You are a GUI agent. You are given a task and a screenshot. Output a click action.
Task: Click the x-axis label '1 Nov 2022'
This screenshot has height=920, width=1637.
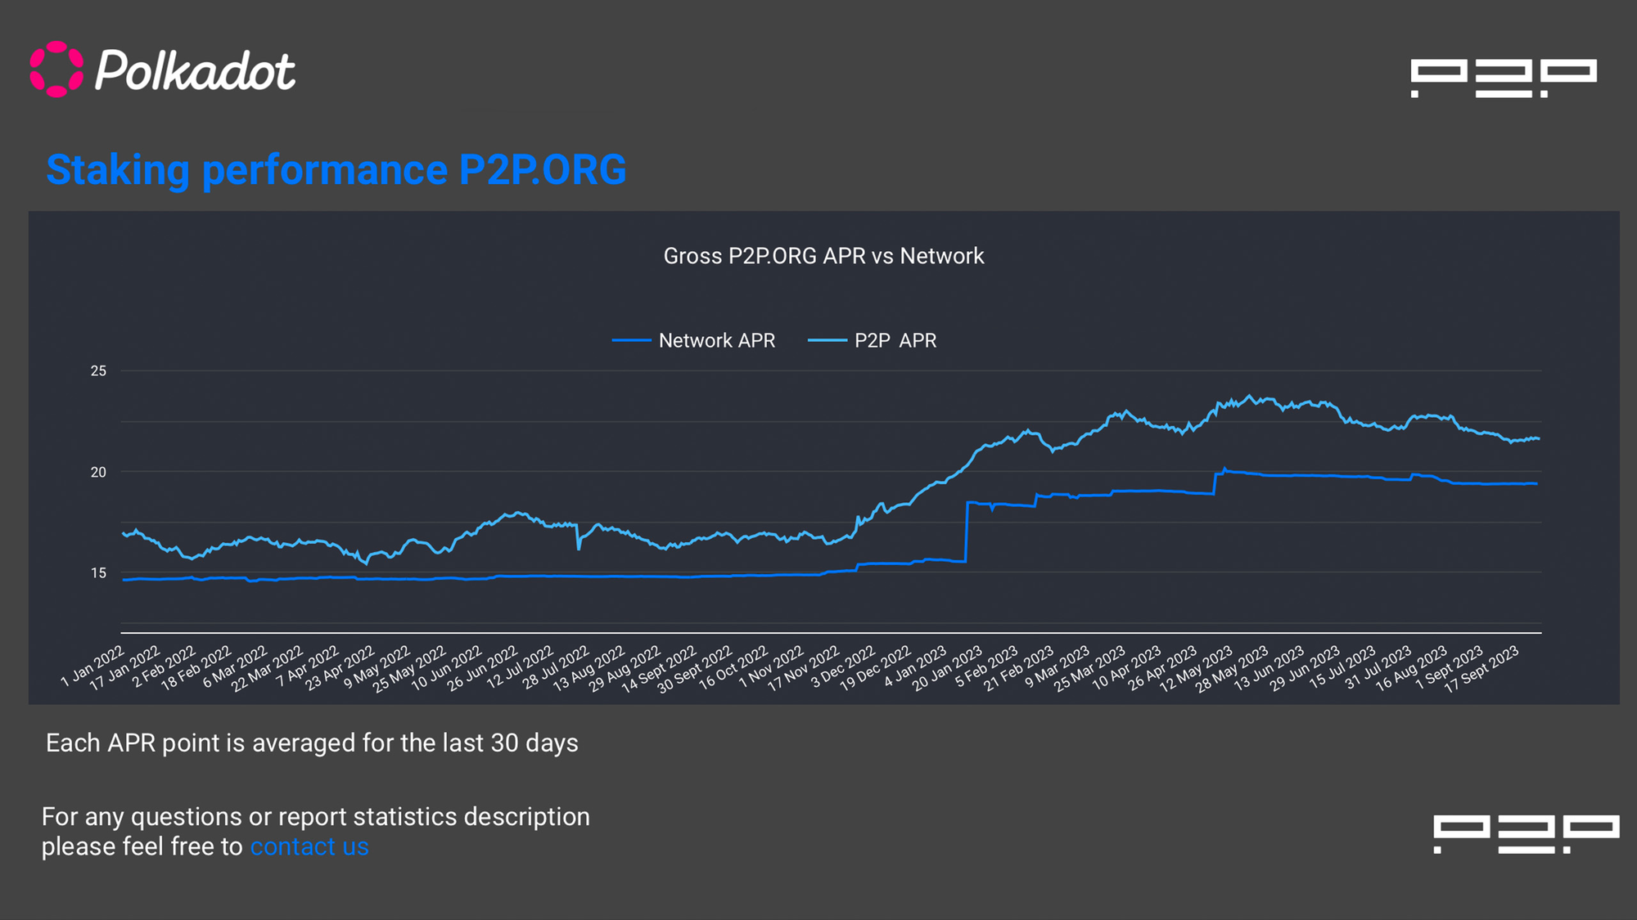(771, 666)
